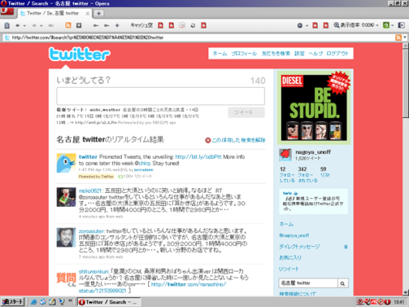Screen dimensions: 409x307
Task: Click the magnifier search button in sidebar
Action: pyautogui.click(x=343, y=283)
